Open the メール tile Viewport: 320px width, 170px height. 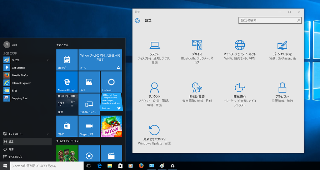(x=100, y=60)
